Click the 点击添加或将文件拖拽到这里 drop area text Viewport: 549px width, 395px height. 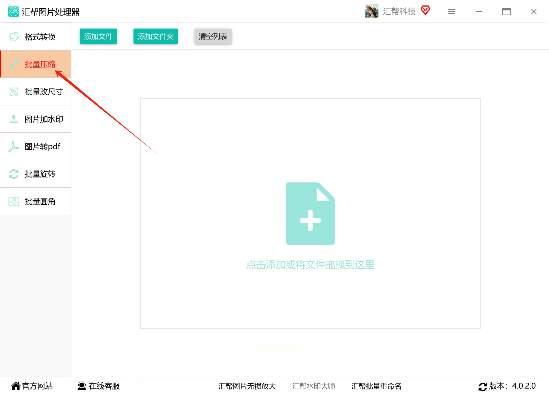coord(310,265)
